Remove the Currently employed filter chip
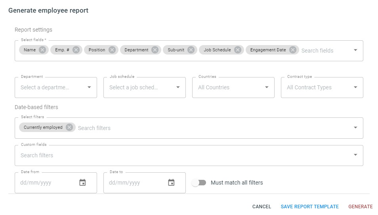Image resolution: width=378 pixels, height=215 pixels. (69, 127)
